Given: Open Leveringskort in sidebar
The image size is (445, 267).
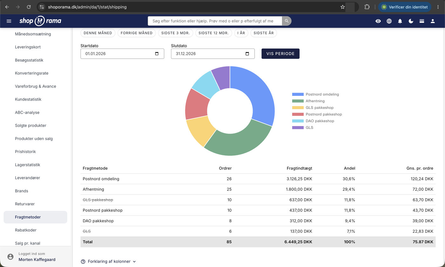Looking at the screenshot, I should click(28, 47).
